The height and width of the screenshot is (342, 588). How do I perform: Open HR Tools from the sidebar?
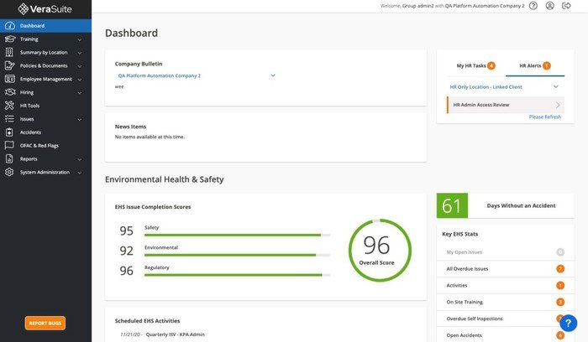[45, 106]
